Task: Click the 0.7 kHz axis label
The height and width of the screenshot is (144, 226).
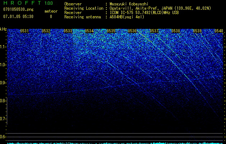Action: pyautogui.click(x=3, y=119)
